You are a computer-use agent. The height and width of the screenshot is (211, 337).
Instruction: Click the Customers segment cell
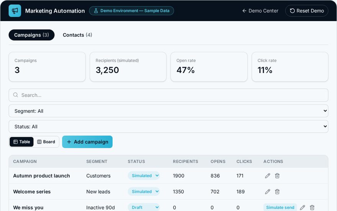pos(98,176)
